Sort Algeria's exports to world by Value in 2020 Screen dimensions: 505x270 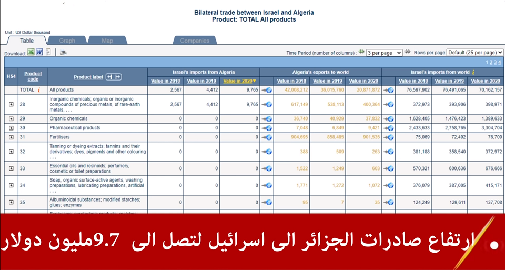coord(363,81)
